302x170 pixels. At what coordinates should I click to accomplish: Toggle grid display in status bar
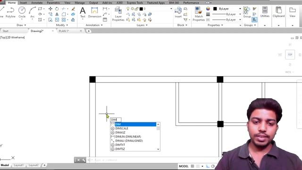193,166
